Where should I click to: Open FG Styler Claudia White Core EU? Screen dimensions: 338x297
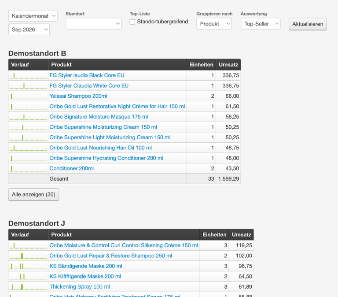pos(89,85)
